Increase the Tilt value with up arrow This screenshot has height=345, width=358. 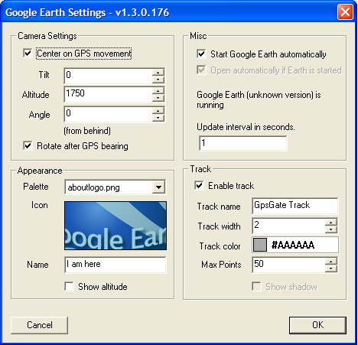158,73
